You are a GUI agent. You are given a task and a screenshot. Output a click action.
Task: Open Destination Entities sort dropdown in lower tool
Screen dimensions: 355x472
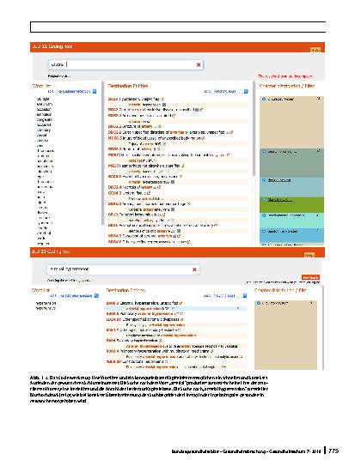point(230,296)
